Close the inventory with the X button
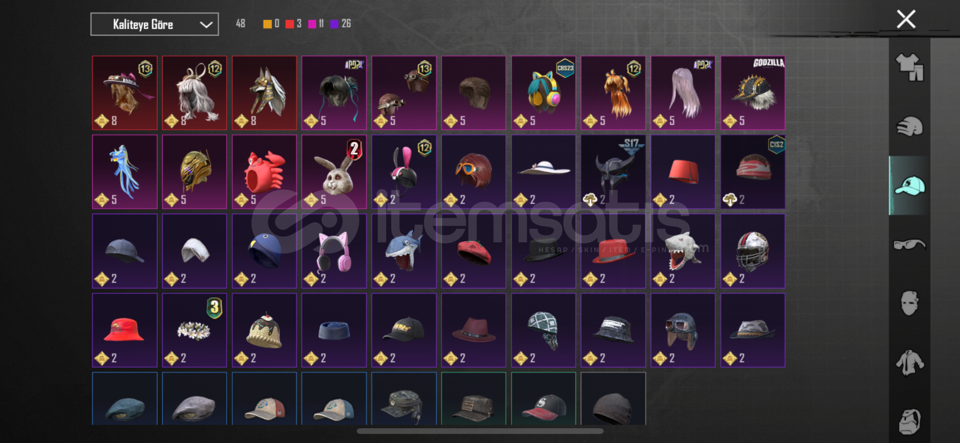This screenshot has width=960, height=443. point(906,19)
